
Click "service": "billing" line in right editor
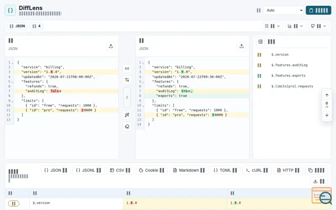pos(197,67)
